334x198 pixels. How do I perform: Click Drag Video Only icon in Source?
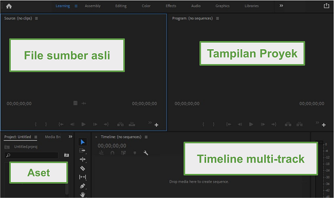click(x=76, y=103)
